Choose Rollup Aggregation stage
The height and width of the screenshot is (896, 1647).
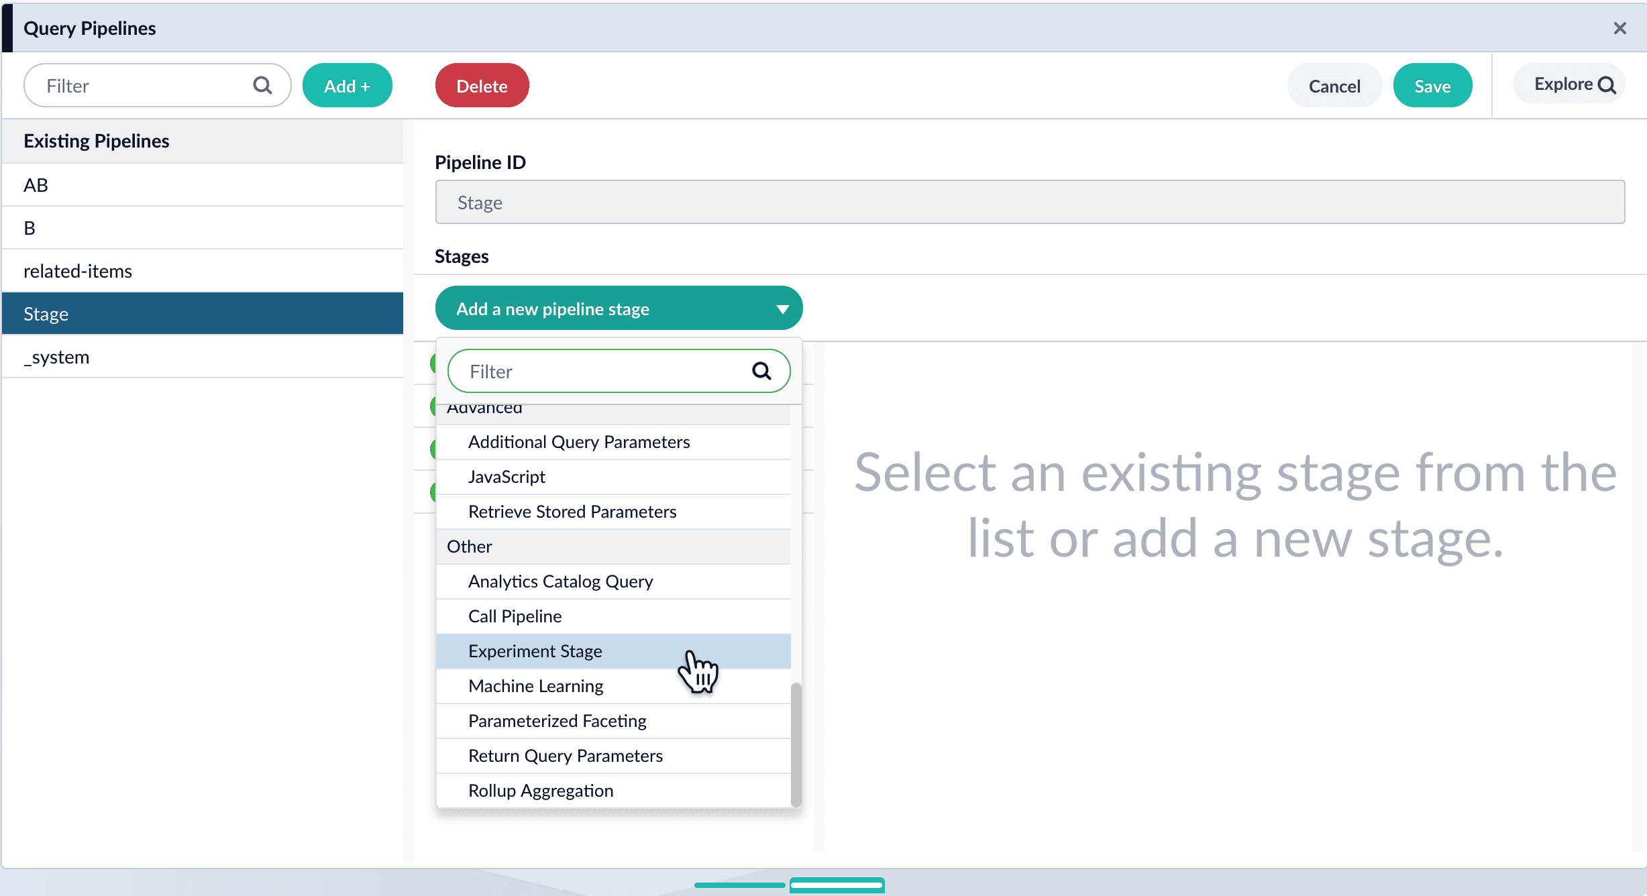[541, 791]
